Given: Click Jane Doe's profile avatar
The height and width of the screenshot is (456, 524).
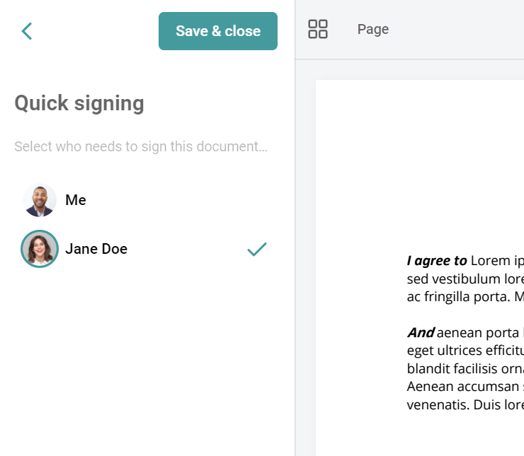Looking at the screenshot, I should (x=40, y=249).
